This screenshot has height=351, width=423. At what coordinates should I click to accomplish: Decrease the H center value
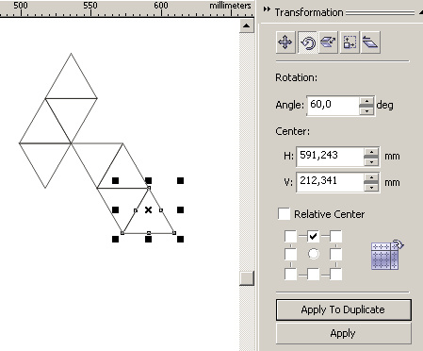click(x=371, y=161)
